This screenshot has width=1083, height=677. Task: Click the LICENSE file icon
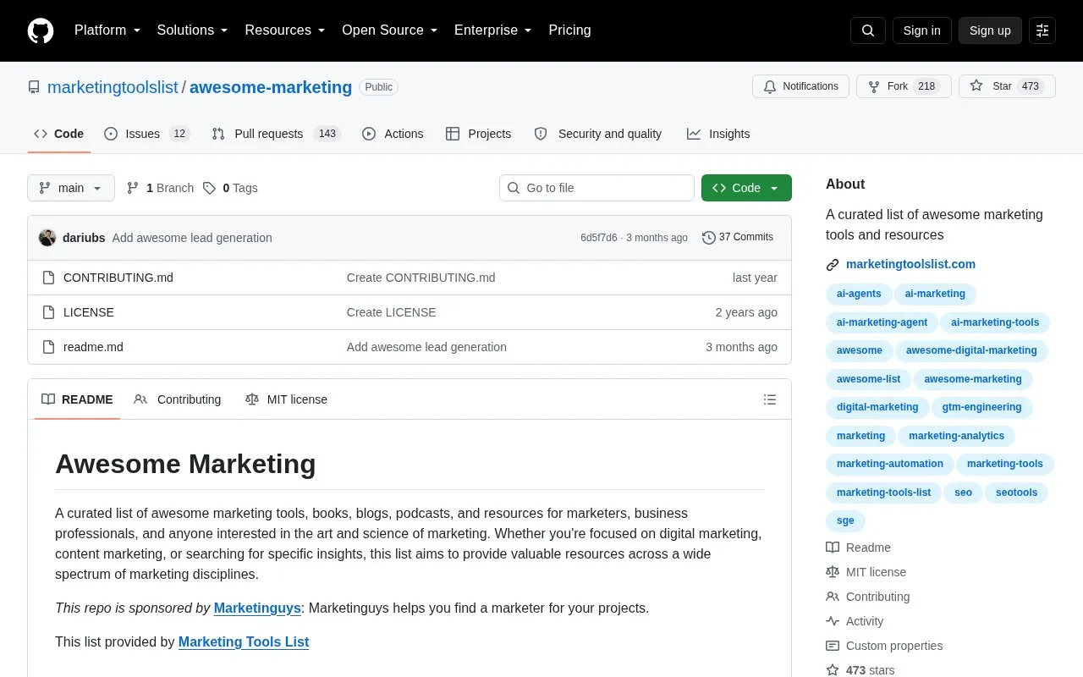click(49, 312)
